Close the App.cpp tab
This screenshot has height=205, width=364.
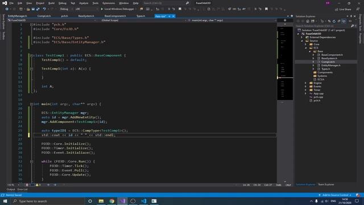(173, 17)
